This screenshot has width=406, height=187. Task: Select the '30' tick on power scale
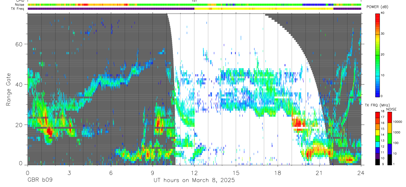tap(383, 34)
